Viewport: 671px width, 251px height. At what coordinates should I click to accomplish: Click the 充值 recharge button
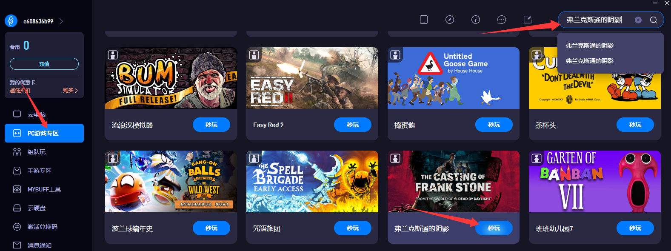pyautogui.click(x=44, y=64)
